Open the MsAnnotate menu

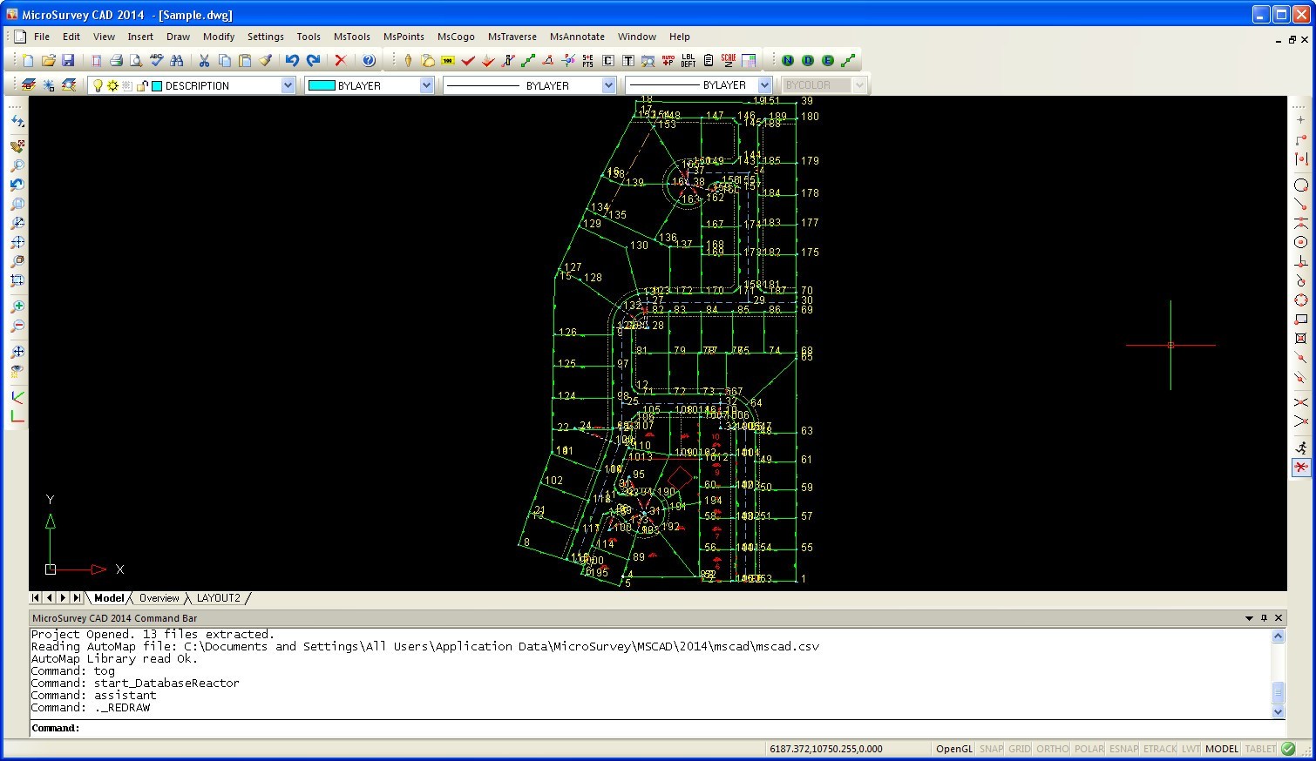click(577, 37)
